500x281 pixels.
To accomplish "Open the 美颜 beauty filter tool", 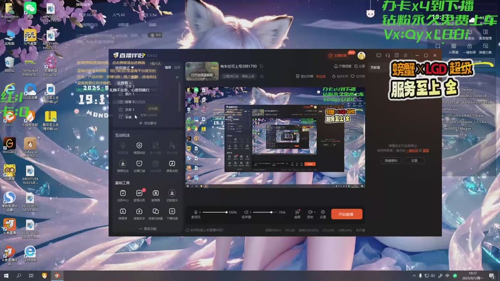I will [x=297, y=214].
